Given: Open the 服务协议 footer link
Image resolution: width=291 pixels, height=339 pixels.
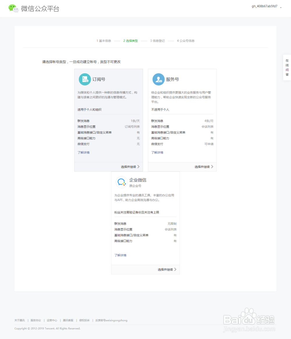Looking at the screenshot, I should pos(36,320).
